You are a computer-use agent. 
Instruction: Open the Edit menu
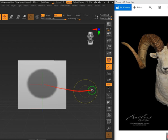(x=3, y=6)
